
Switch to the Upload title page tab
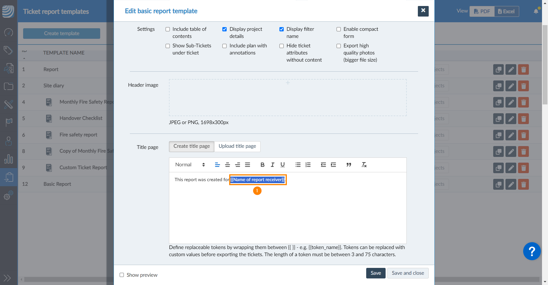click(x=237, y=146)
